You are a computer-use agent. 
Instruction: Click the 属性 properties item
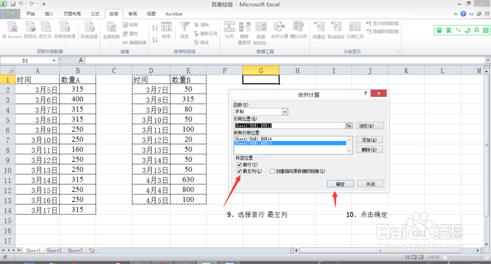(x=130, y=33)
